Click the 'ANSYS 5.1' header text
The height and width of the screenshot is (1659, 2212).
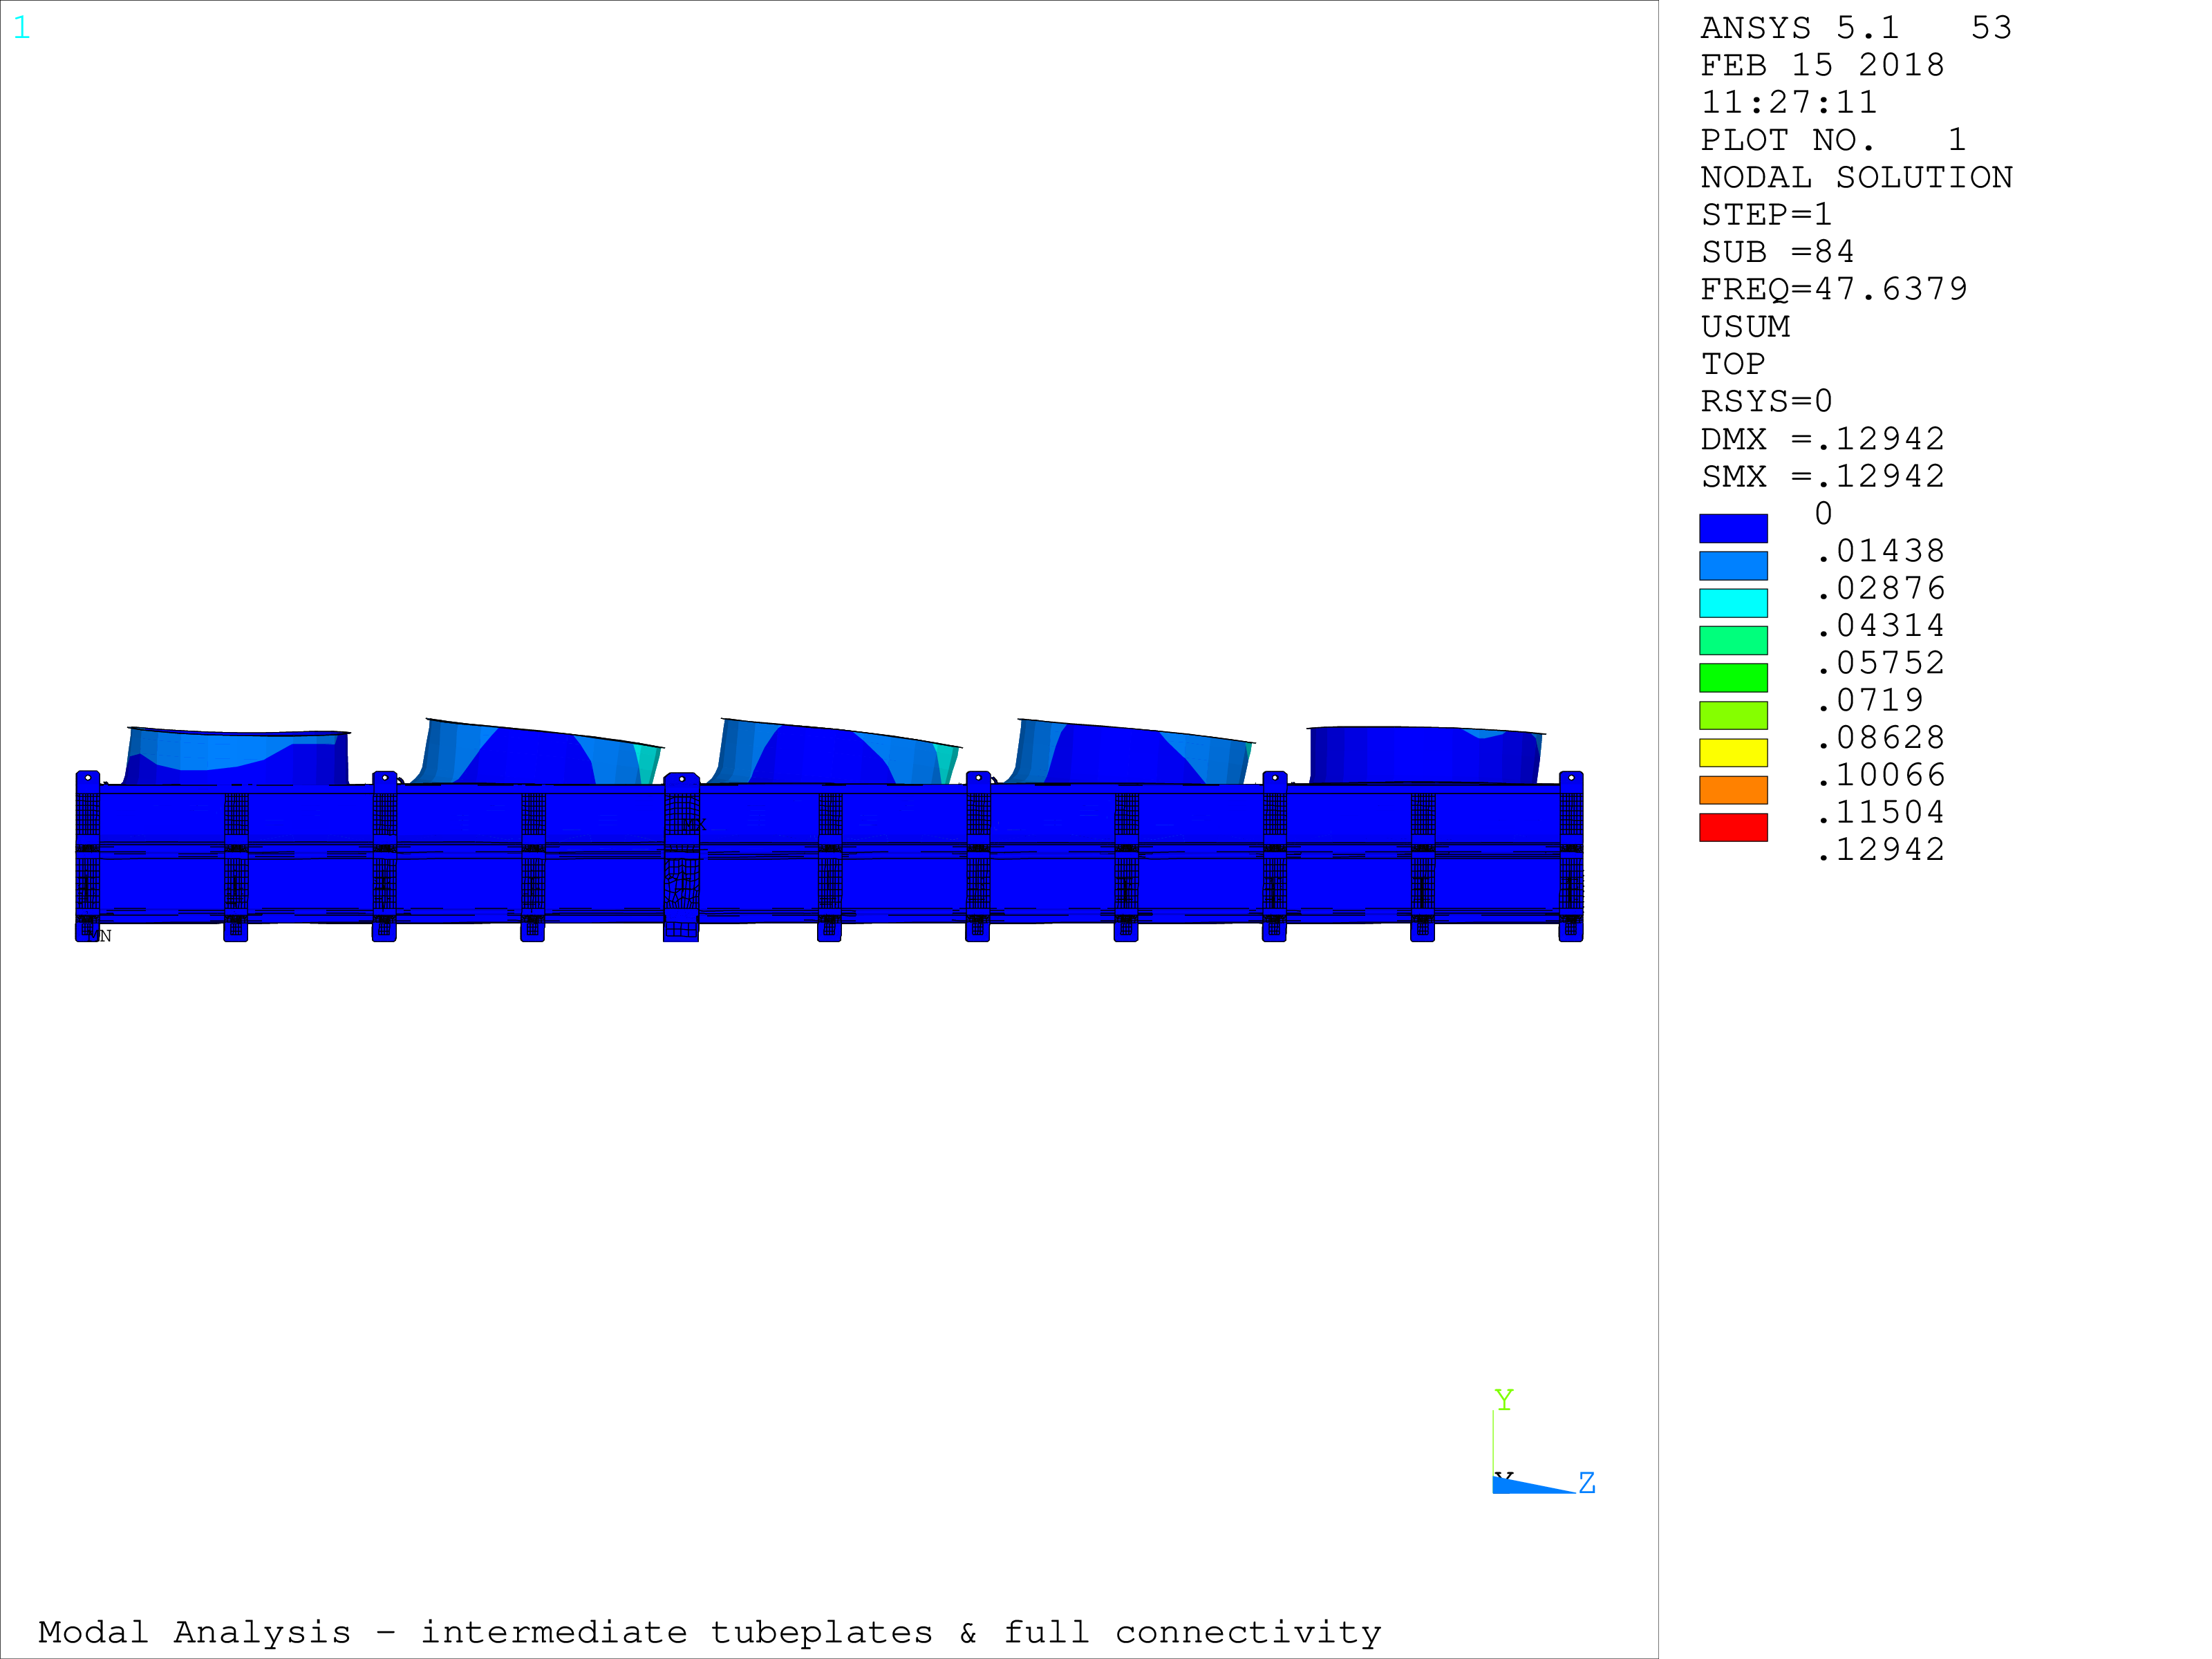(1800, 28)
